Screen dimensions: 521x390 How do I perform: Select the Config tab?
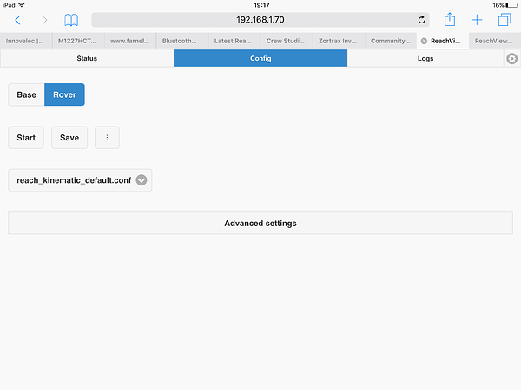(x=260, y=58)
